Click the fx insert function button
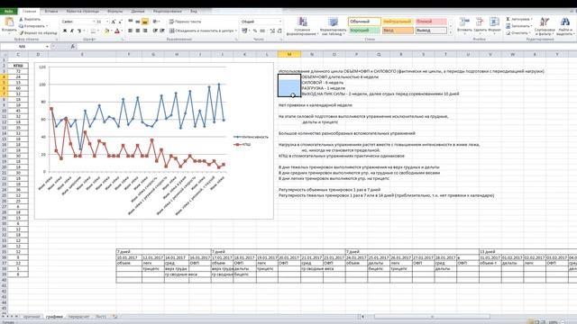Viewport: 577px width, 324px height. pos(72,47)
